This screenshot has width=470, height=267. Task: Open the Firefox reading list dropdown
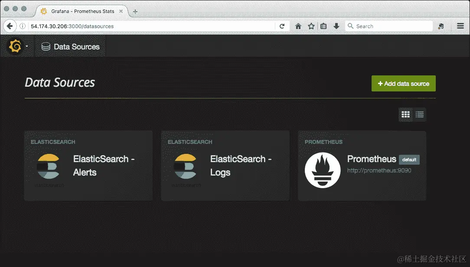[323, 26]
